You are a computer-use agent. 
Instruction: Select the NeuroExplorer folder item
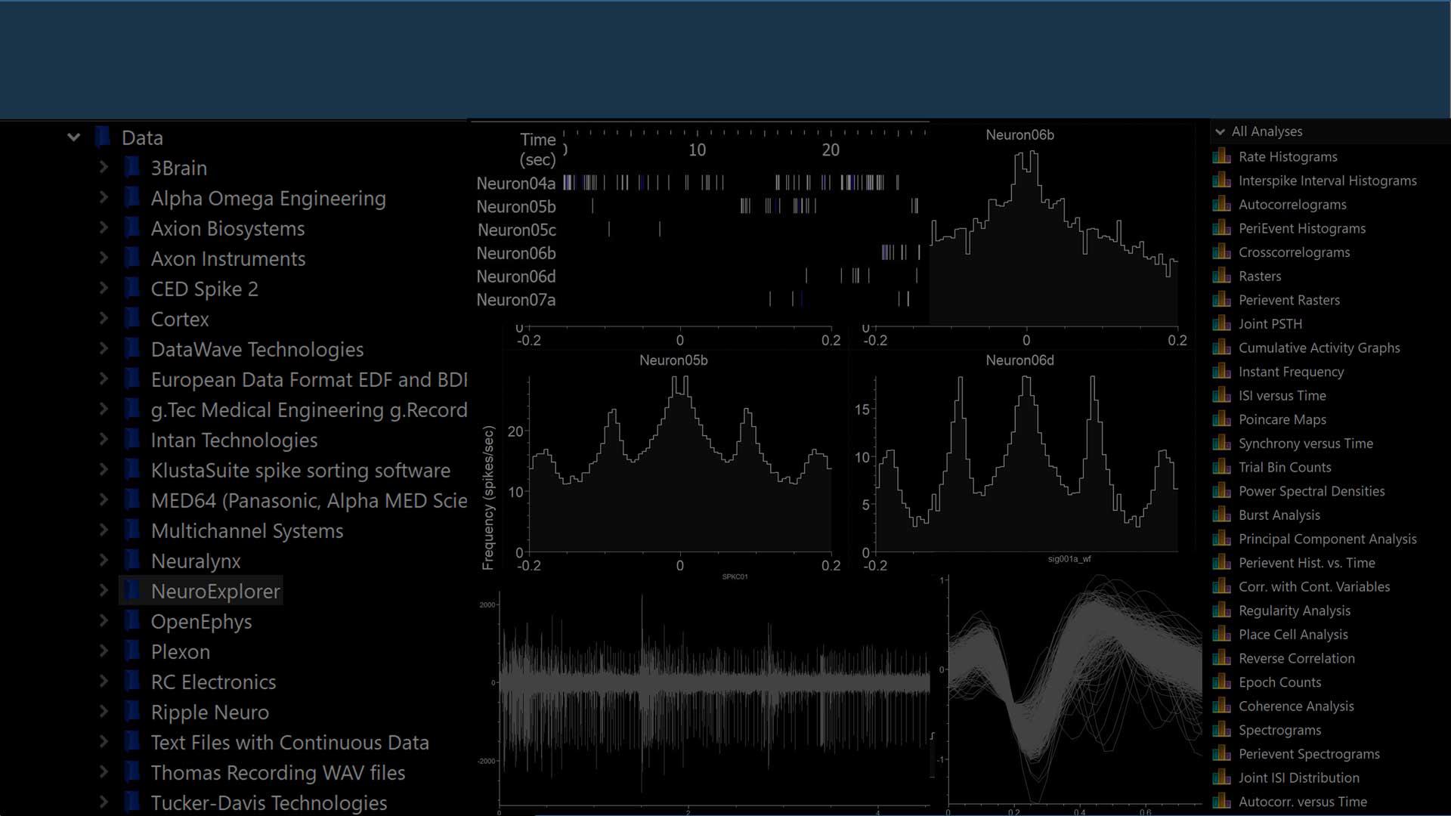click(215, 591)
